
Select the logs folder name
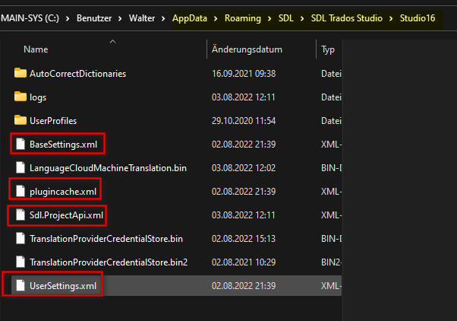click(x=38, y=97)
